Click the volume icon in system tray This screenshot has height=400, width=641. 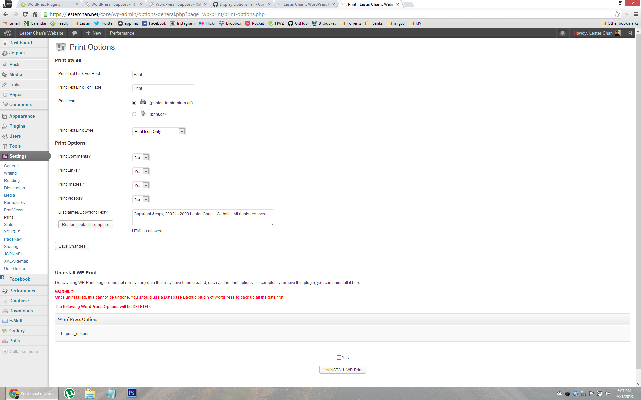[x=607, y=394]
